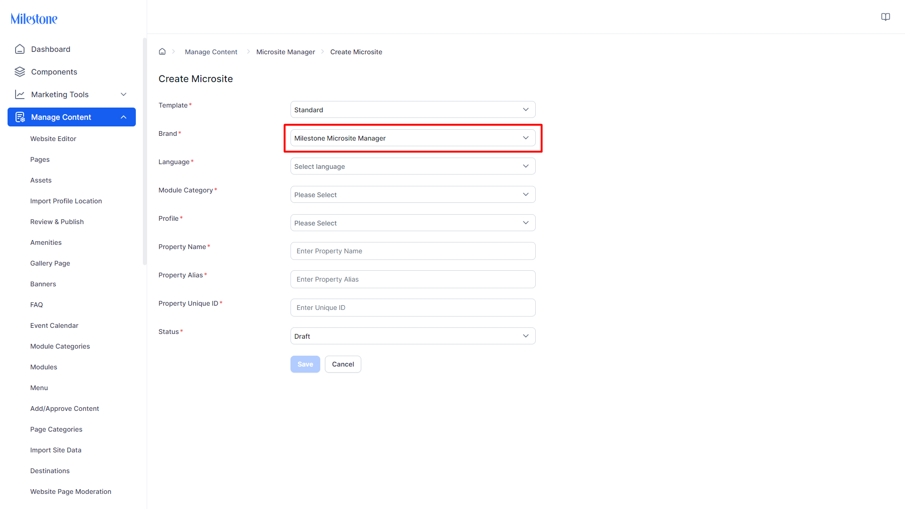905x509 pixels.
Task: Click the Status field label
Action: coord(169,332)
